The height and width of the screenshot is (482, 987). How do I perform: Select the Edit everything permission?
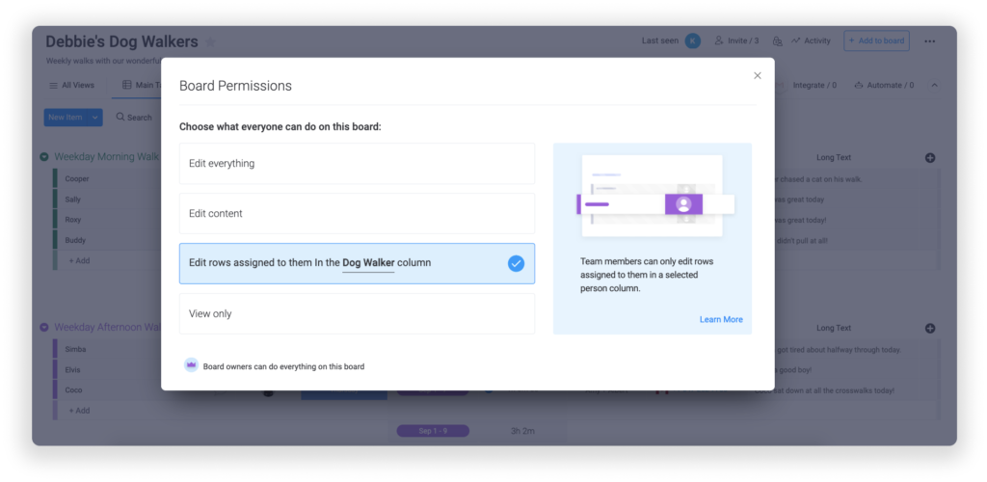coord(357,164)
